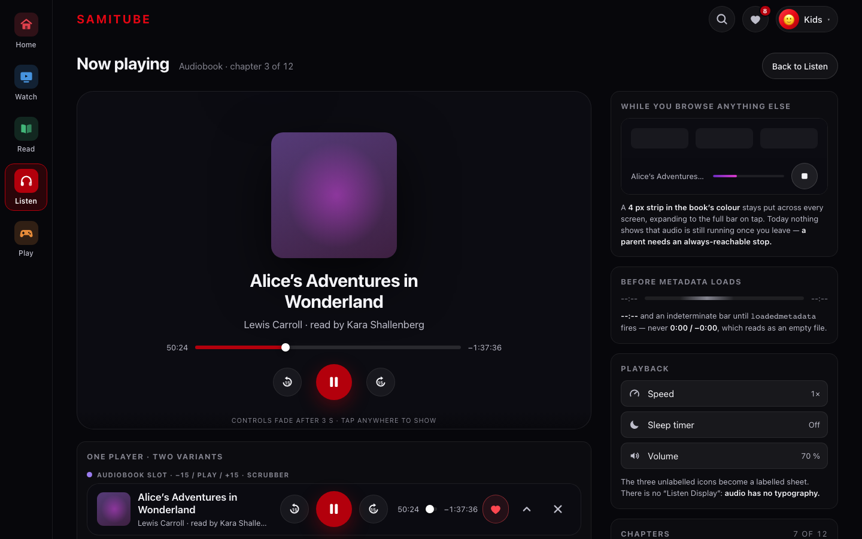The height and width of the screenshot is (539, 862).
Task: Click the '7 OF 12' chapters count
Action: [811, 534]
